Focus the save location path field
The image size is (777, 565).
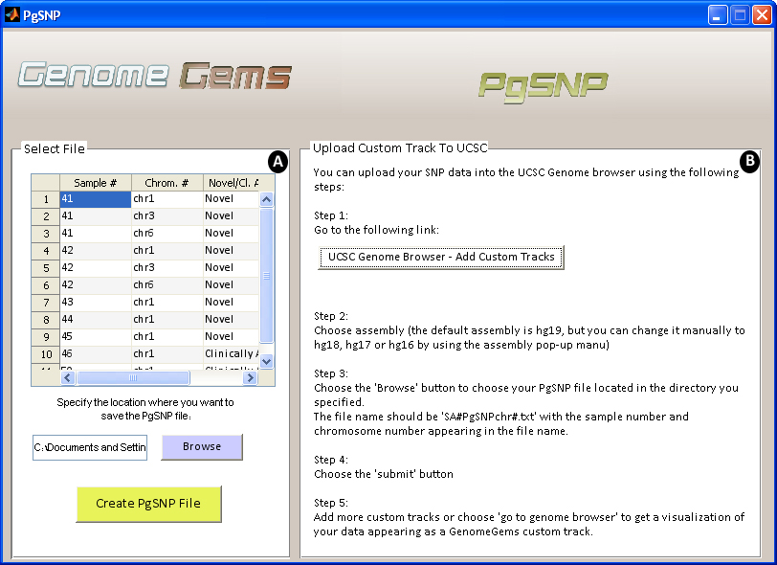click(90, 447)
